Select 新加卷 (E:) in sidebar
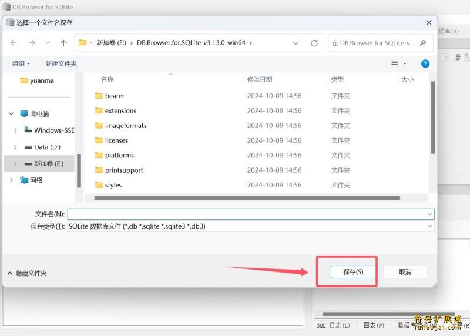 click(44, 164)
